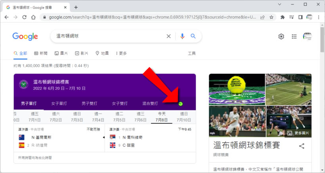Open the N·喬科維奇 vs C·諾里 match
This screenshot has width=325, height=173.
pos(150,138)
